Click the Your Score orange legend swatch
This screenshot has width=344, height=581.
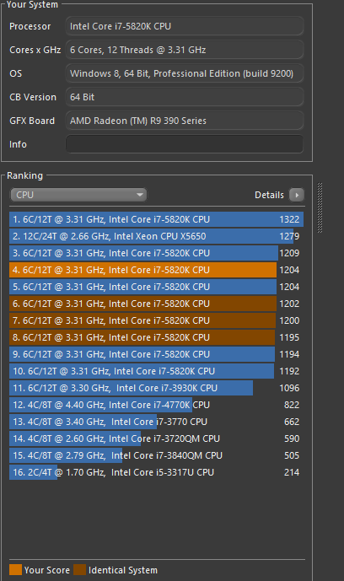(x=15, y=570)
